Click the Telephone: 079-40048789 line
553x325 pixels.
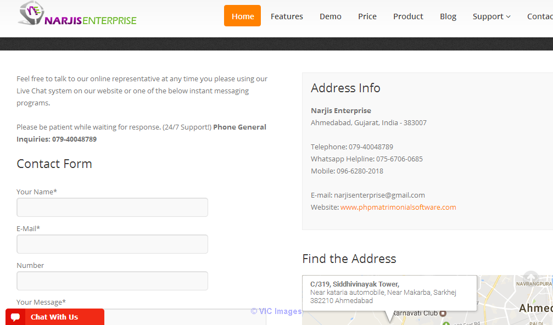[x=351, y=147]
